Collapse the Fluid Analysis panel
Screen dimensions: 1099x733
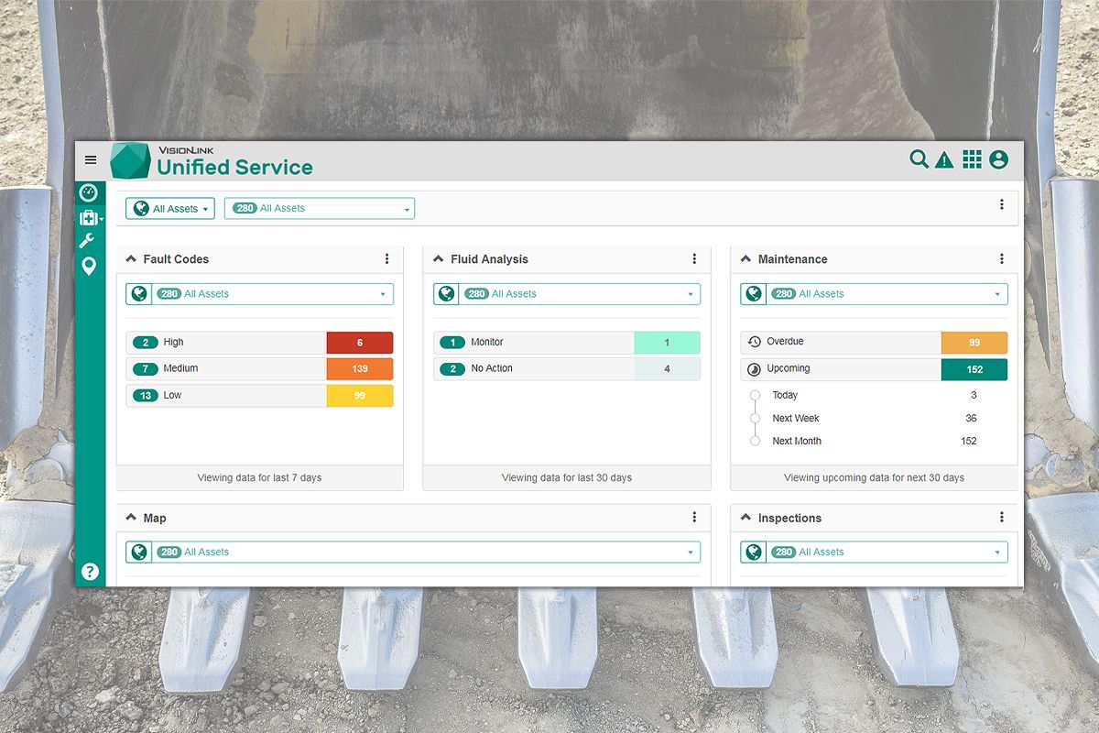tap(438, 259)
